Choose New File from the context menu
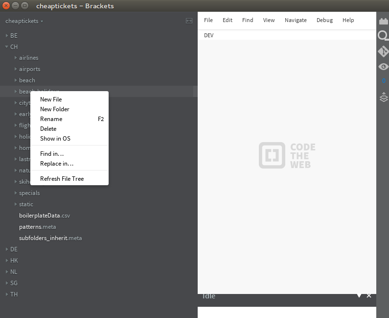 [x=69, y=99]
